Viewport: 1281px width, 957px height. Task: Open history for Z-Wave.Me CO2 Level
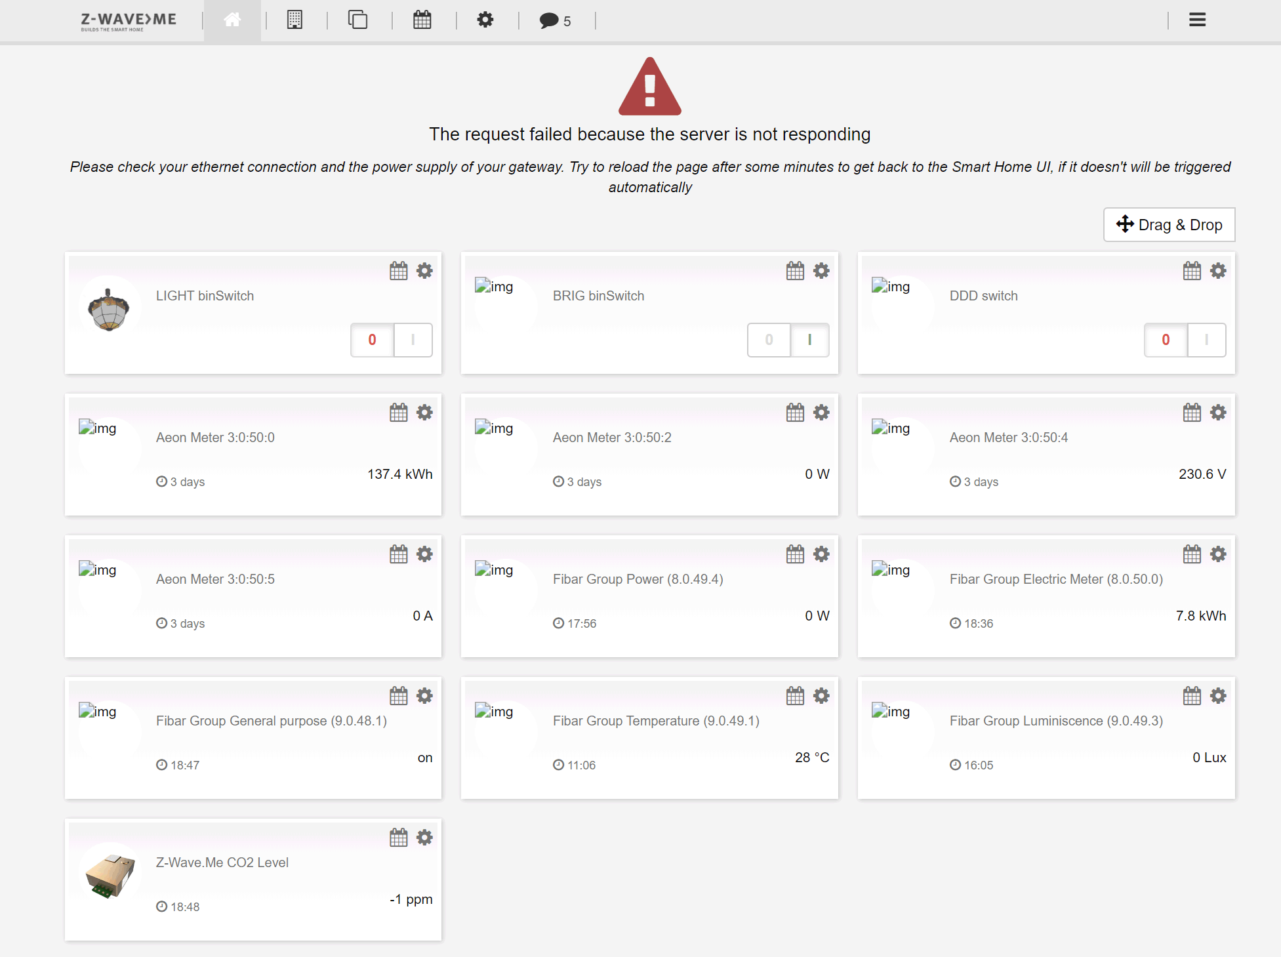(399, 838)
